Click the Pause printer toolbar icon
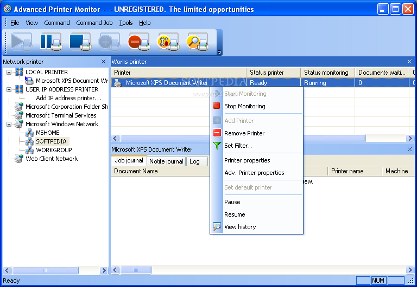Image resolution: width=417 pixels, height=287 pixels. [51, 42]
